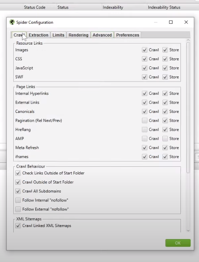Tick the AMP Store checkbox
199x262 pixels.
coord(165,139)
